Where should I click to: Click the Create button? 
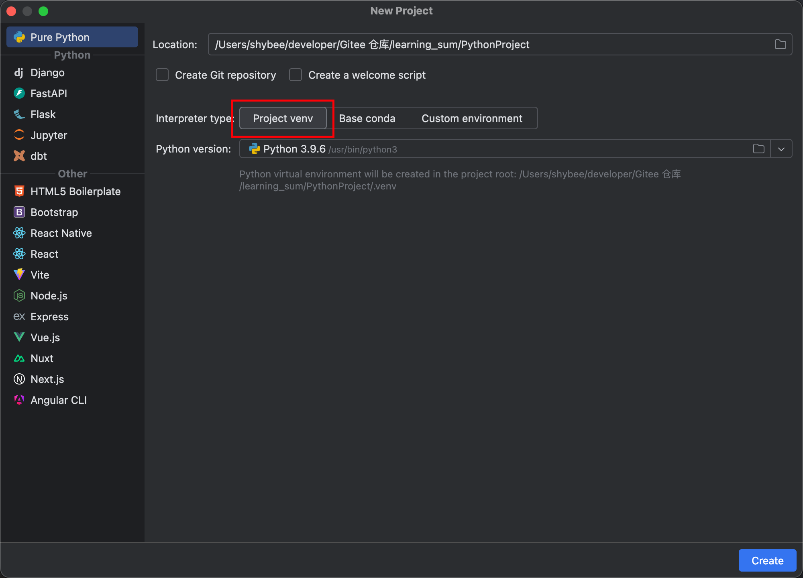(x=767, y=560)
